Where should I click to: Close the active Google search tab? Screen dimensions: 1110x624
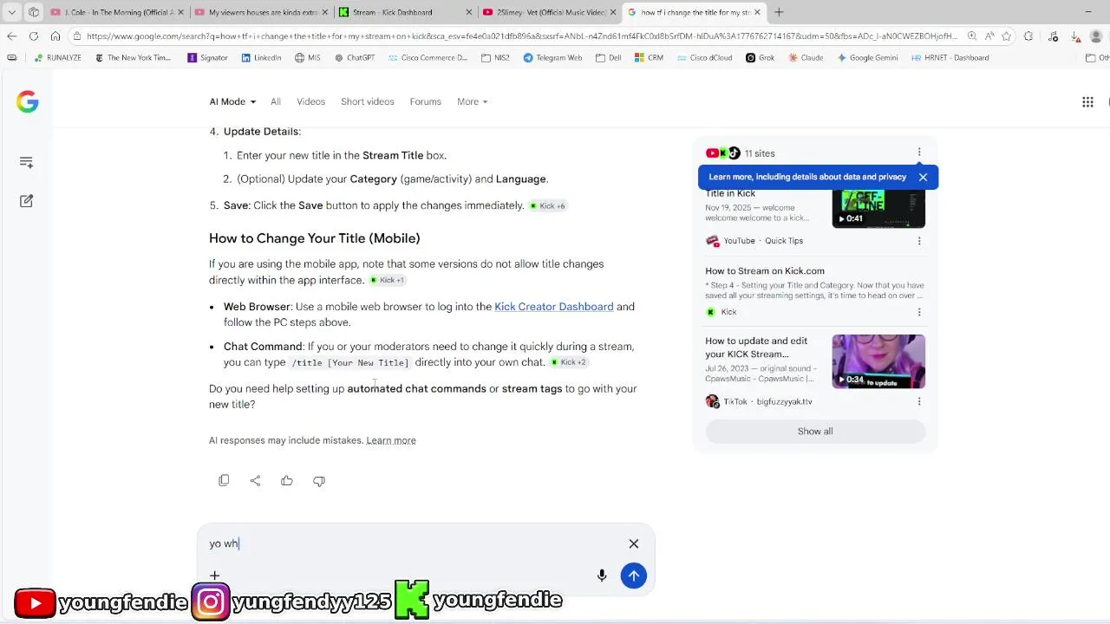[x=757, y=12]
